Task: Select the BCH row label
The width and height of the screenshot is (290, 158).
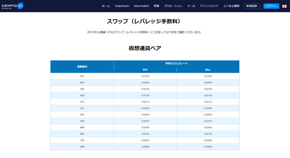Action: point(82,83)
